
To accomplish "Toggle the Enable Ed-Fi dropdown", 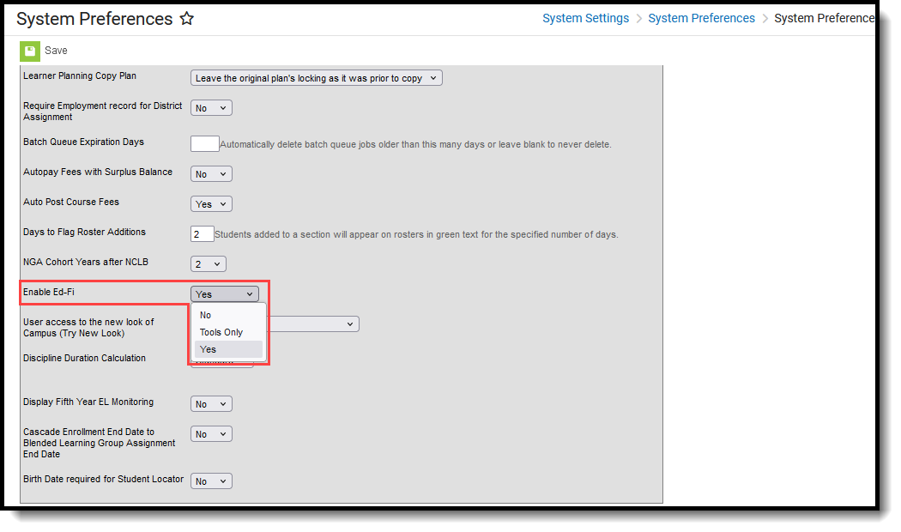I will tap(225, 294).
